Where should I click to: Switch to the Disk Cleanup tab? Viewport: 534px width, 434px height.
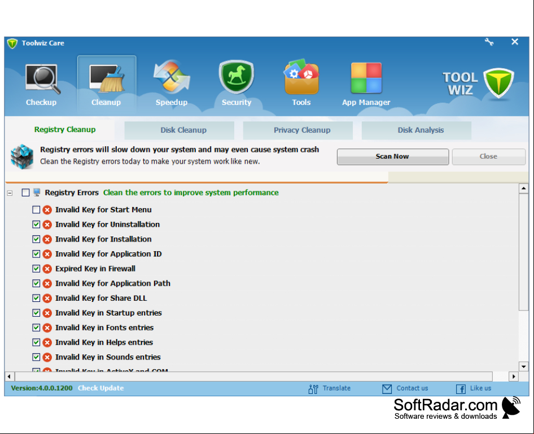pos(180,130)
